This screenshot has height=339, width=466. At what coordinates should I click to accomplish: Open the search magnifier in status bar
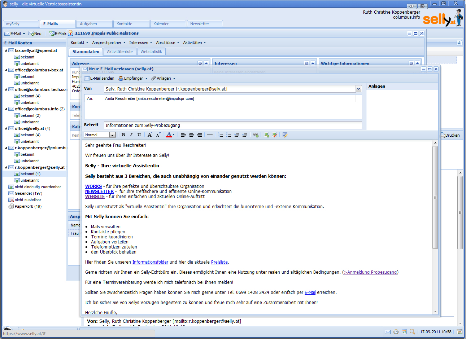(x=412, y=332)
